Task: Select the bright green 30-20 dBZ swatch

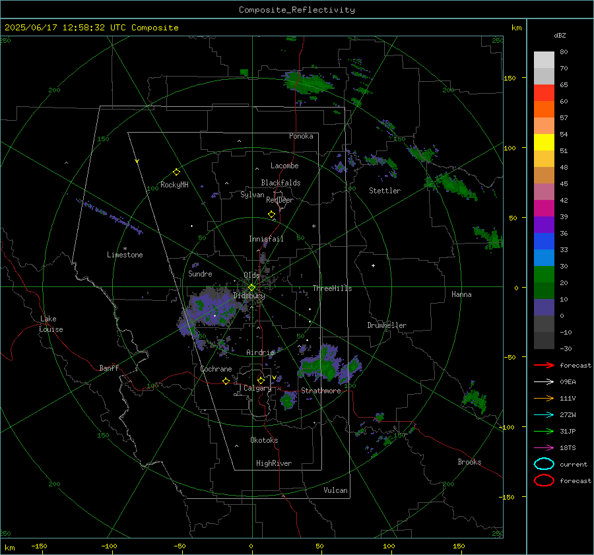Action: (x=544, y=275)
